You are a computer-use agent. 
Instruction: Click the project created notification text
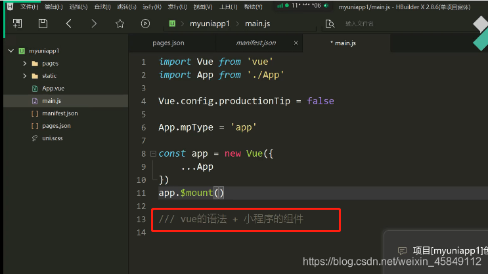pyautogui.click(x=450, y=250)
